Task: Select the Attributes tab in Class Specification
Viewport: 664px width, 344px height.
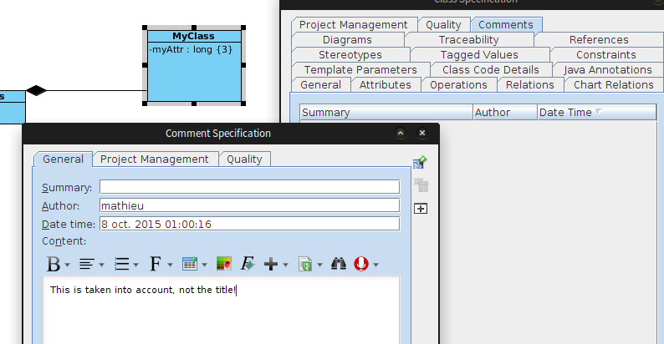Action: click(x=385, y=84)
